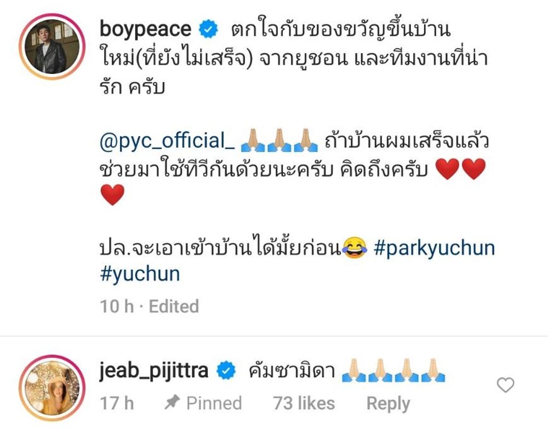Click the praying hands emojis in jeab_pijittra comment

pyautogui.click(x=393, y=370)
